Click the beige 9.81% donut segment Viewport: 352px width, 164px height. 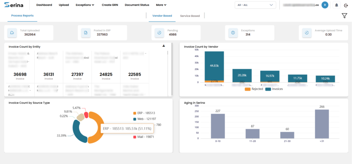pos(80,117)
